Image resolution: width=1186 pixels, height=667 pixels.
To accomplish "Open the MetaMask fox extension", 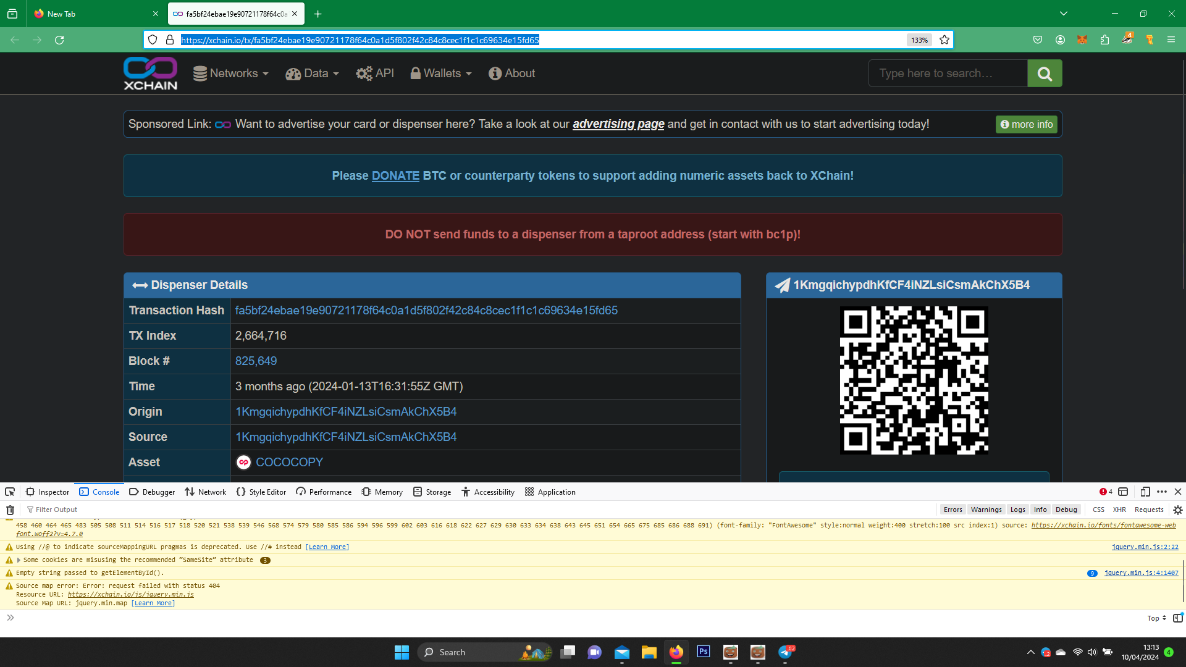I will 1082,40.
